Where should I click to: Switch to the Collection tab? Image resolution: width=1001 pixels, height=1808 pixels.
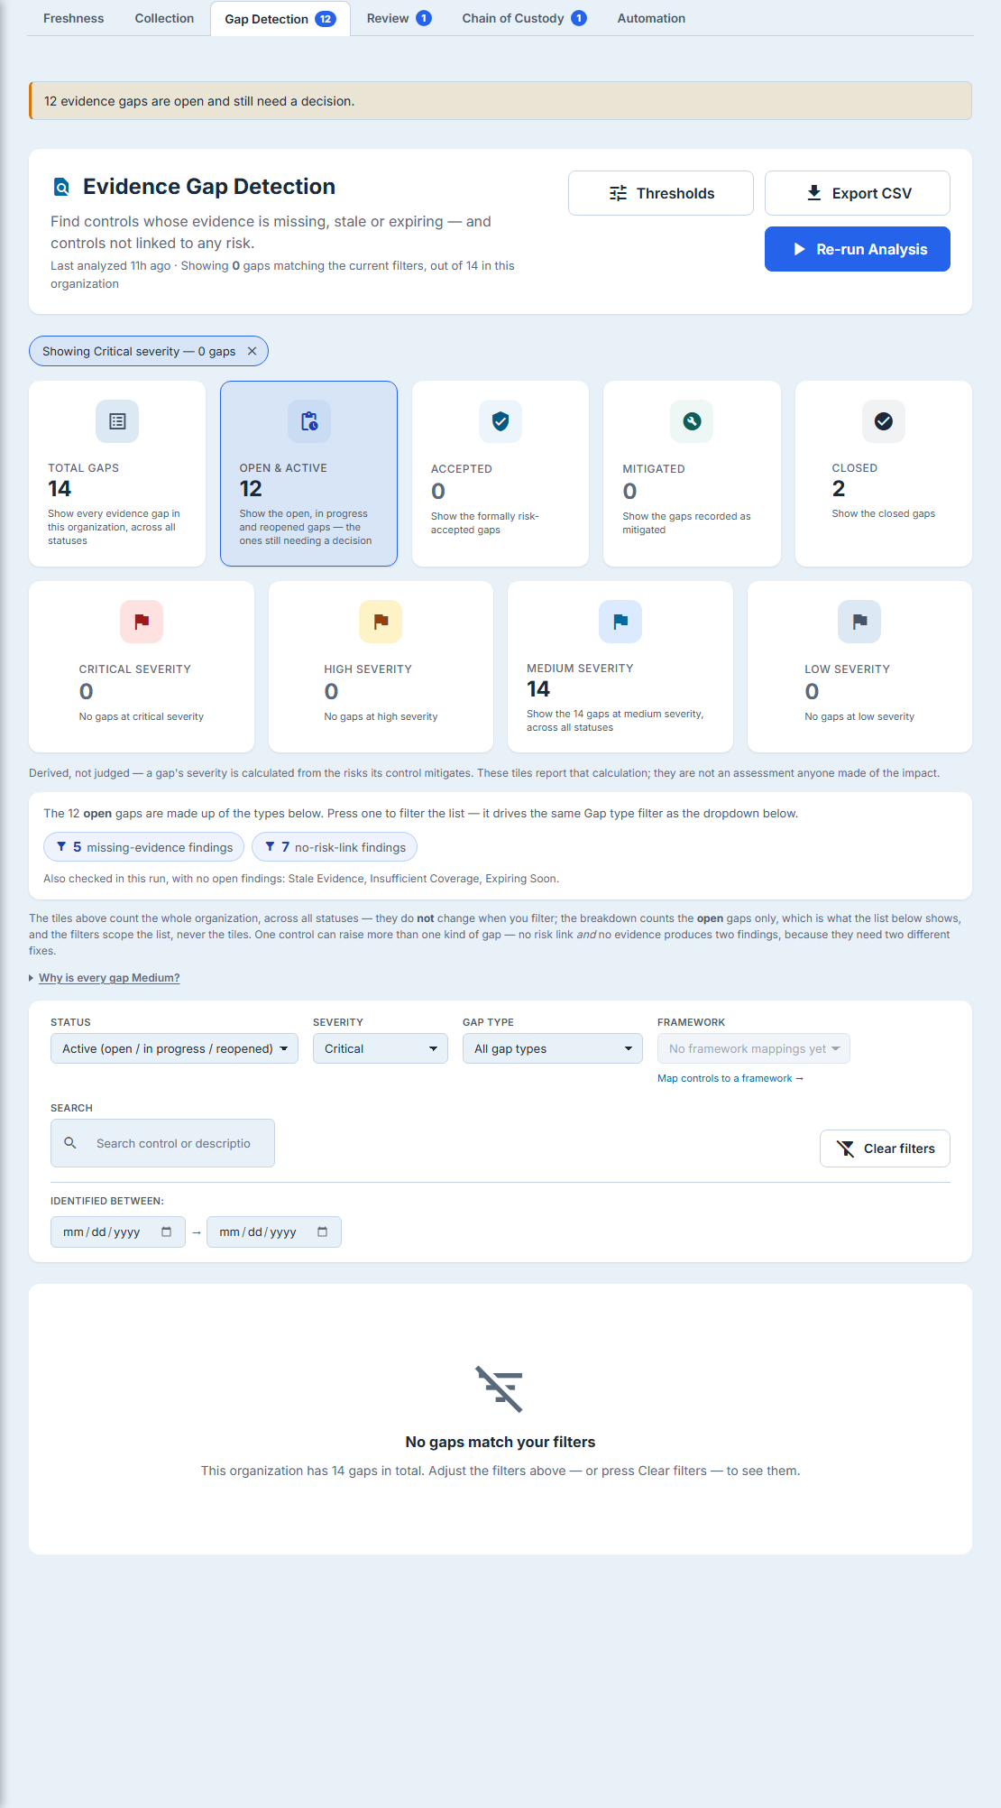(x=164, y=18)
